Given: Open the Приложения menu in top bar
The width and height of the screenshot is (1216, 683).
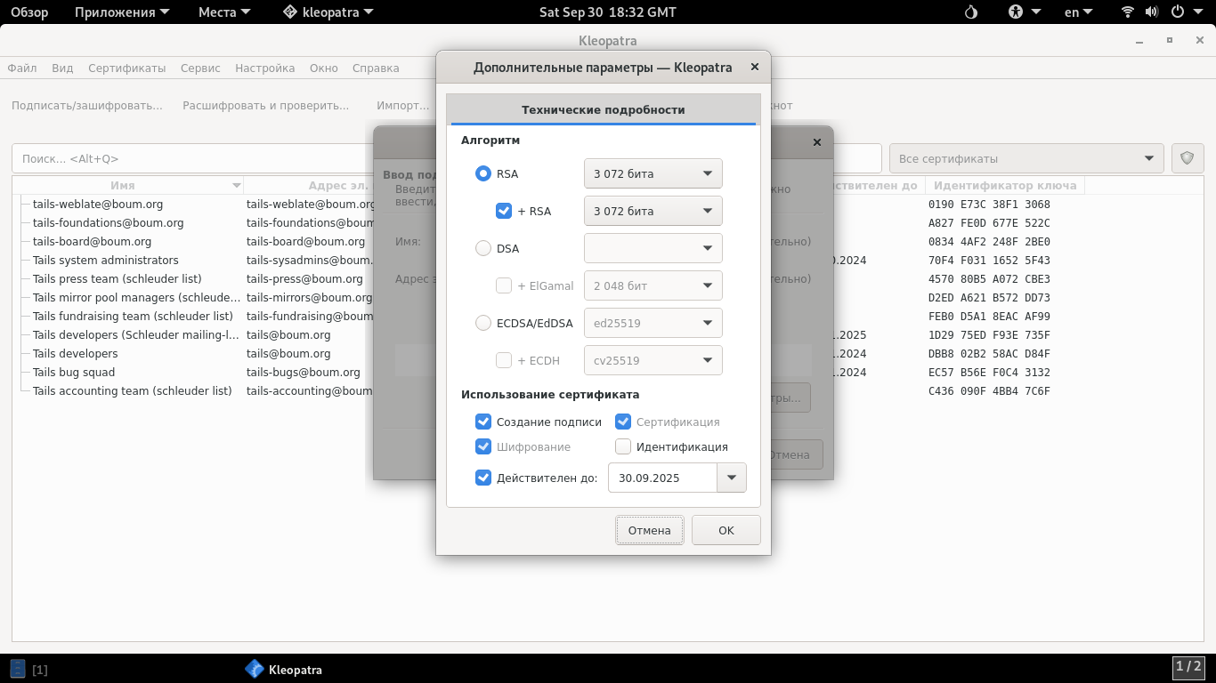Looking at the screenshot, I should (x=115, y=12).
